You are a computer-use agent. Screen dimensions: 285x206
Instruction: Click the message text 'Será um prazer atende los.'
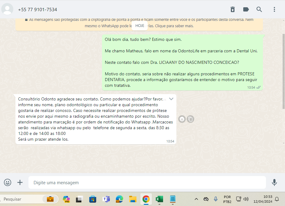click(43, 139)
